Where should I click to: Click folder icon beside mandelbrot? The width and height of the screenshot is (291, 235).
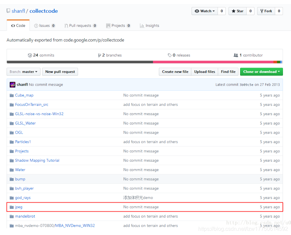(x=12, y=216)
